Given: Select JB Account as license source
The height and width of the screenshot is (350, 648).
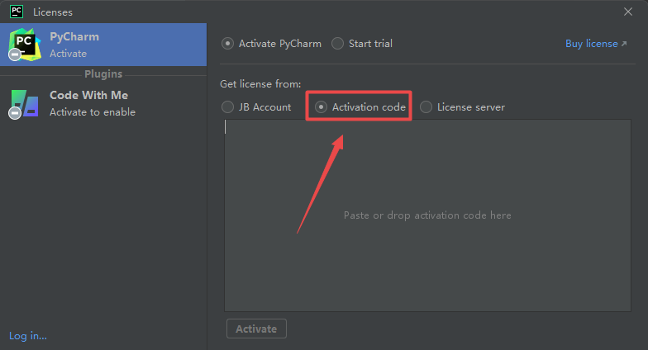Looking at the screenshot, I should [228, 106].
